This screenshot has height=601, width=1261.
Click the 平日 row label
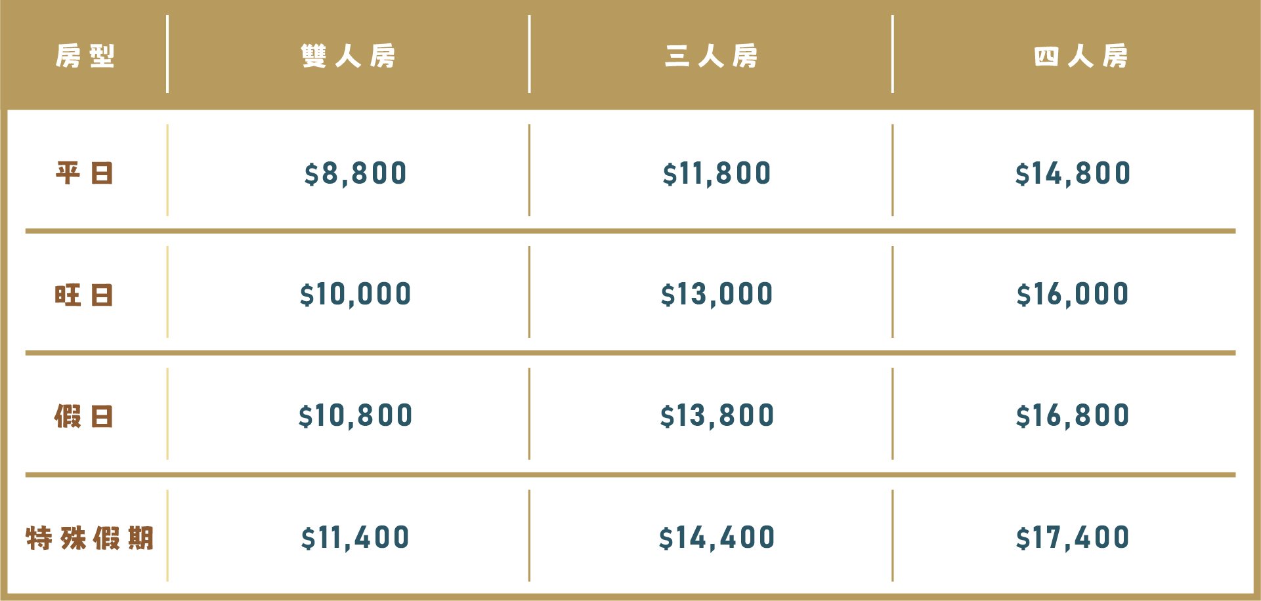point(85,173)
